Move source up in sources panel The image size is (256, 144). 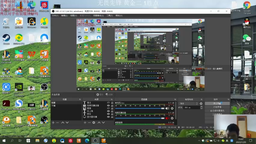99,123
